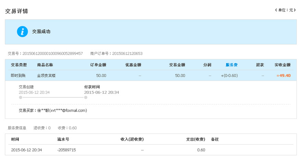Viewport: 302px width, 162px height.
Task: Select the product name 金顶贵宾楼
Action: pos(46,76)
